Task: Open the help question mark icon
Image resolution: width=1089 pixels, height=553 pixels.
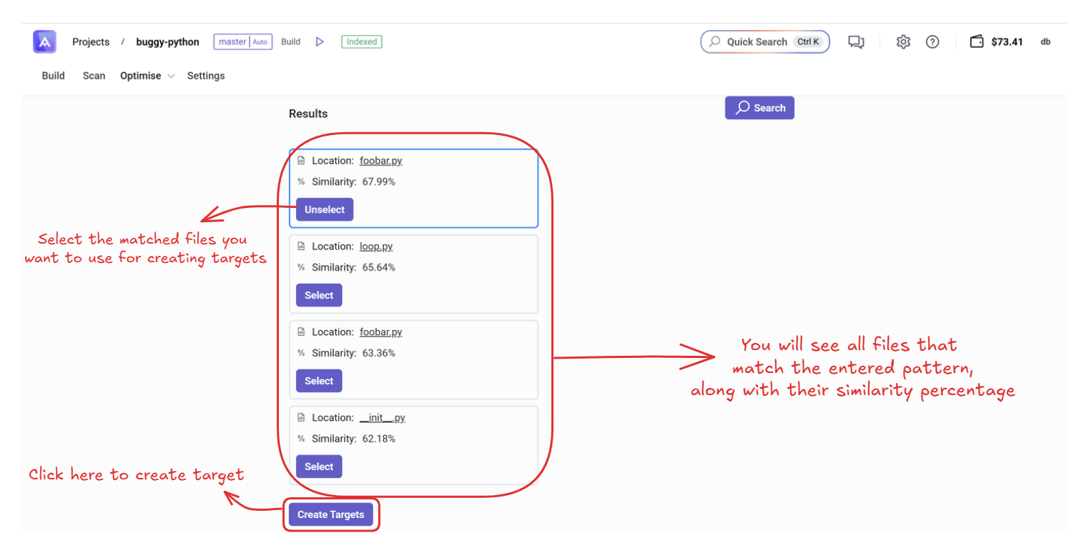Action: 932,42
